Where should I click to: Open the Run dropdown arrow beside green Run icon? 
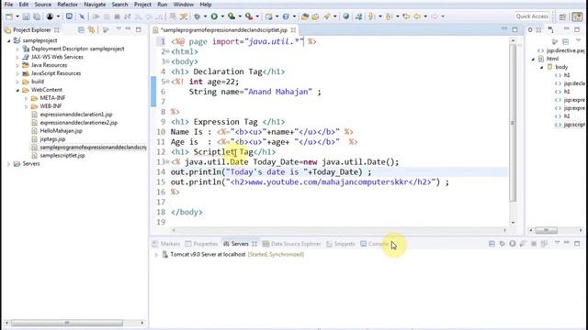222,16
